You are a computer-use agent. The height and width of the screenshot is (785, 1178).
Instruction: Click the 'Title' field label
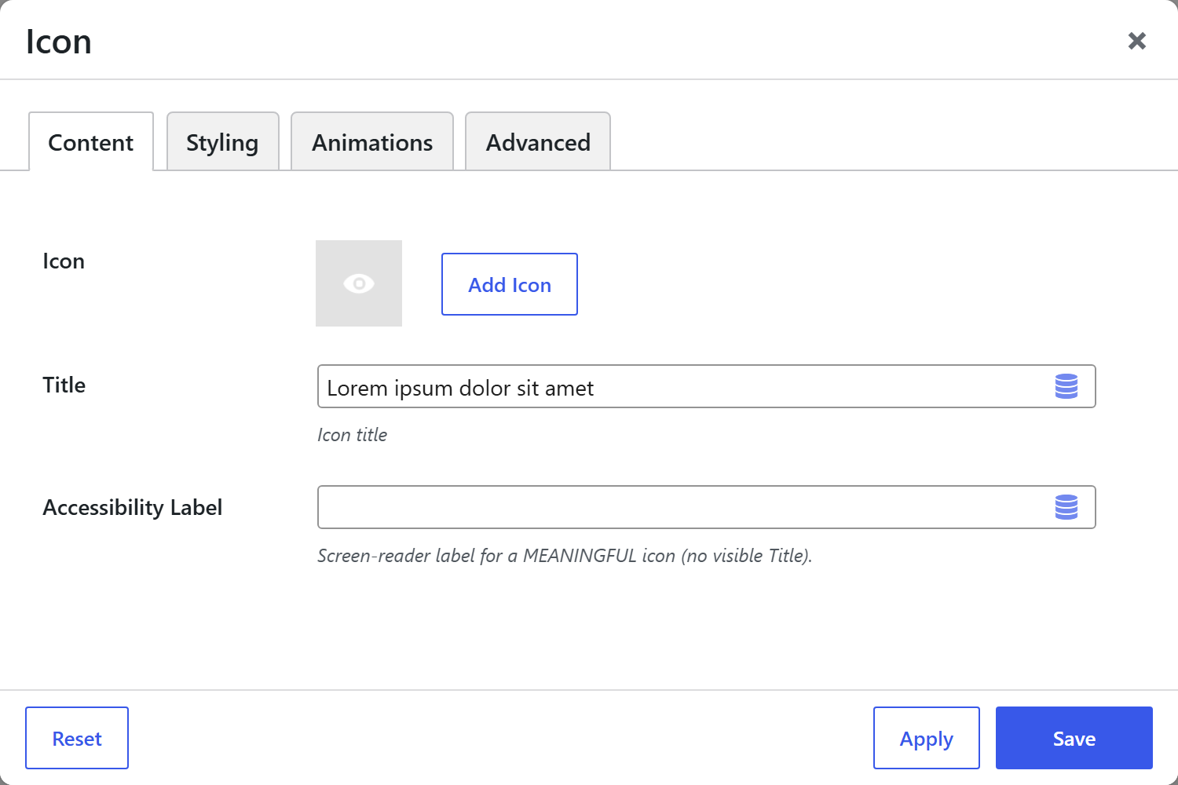[64, 385]
